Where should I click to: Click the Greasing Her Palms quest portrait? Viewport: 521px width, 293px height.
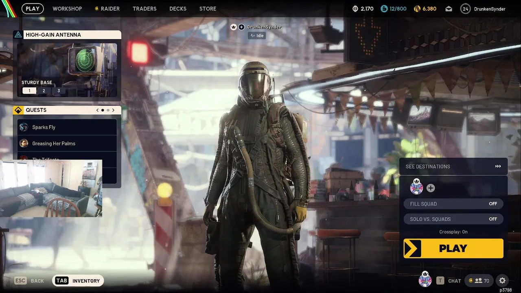pos(24,143)
